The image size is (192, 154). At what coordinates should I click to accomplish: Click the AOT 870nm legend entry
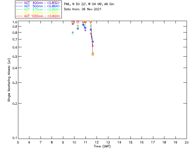(38, 13)
